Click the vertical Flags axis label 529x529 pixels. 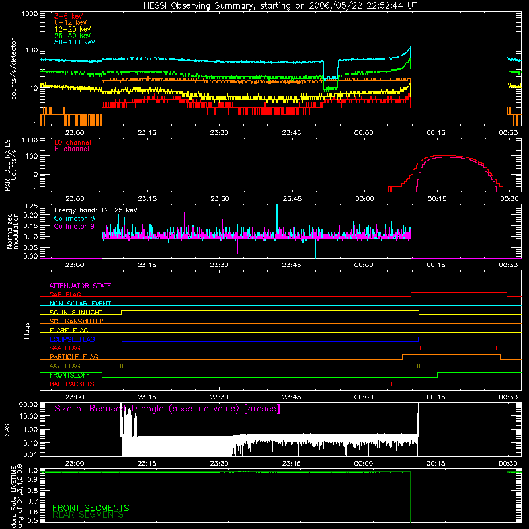point(26,330)
